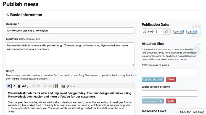Click the cleanup messy code brush icon

coord(68,86)
